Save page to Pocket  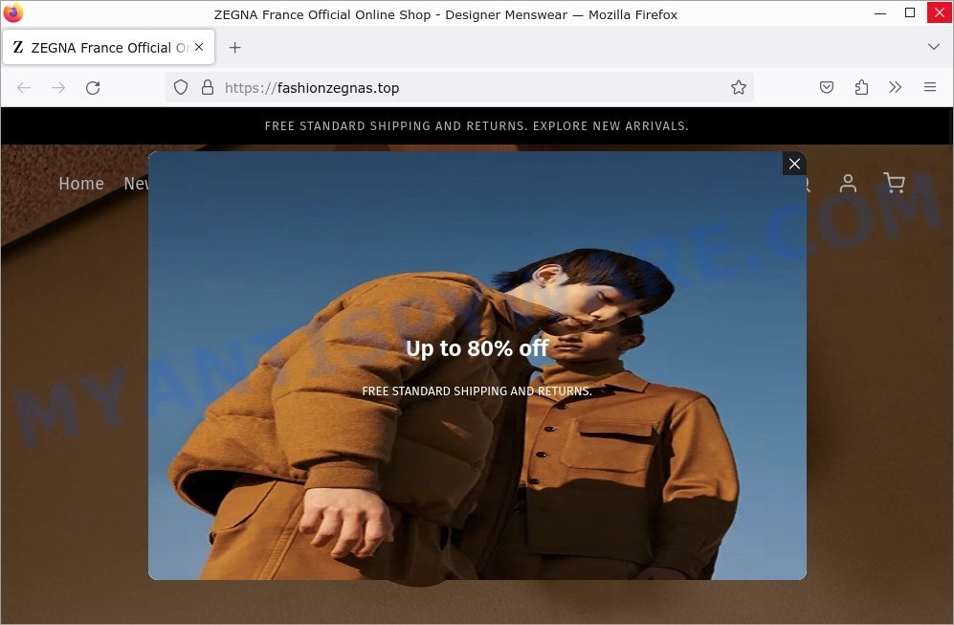tap(826, 88)
